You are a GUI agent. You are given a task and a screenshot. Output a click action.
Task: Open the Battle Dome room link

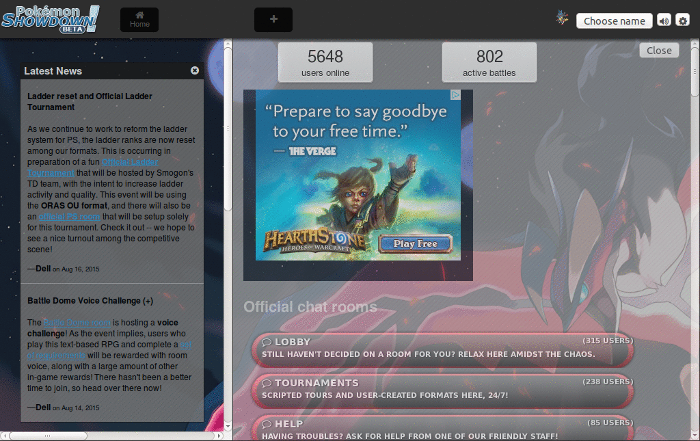77,323
